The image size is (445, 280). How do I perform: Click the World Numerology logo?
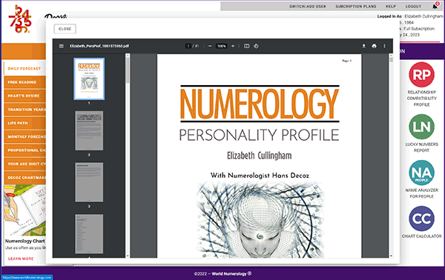[20, 19]
